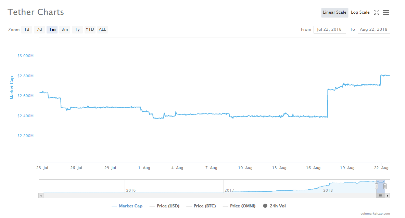
Task: Set zoom to 1y
Action: click(x=77, y=29)
